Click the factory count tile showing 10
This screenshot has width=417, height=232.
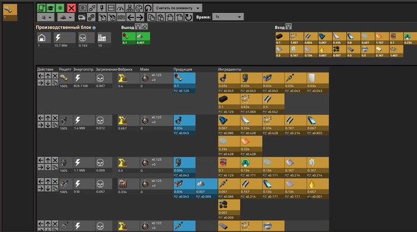click(x=104, y=38)
